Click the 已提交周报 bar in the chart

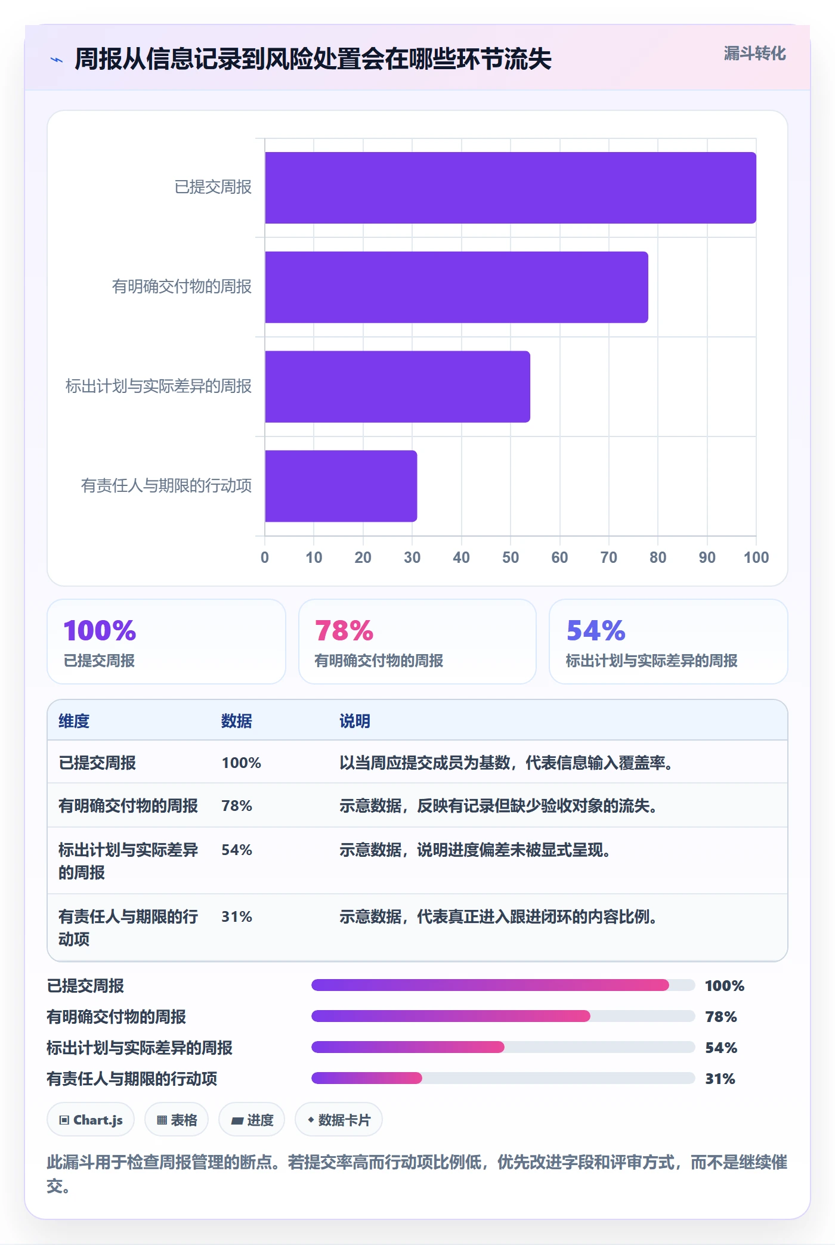tap(511, 188)
